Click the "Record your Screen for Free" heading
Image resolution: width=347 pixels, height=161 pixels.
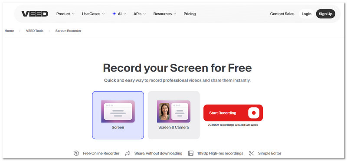click(x=177, y=68)
